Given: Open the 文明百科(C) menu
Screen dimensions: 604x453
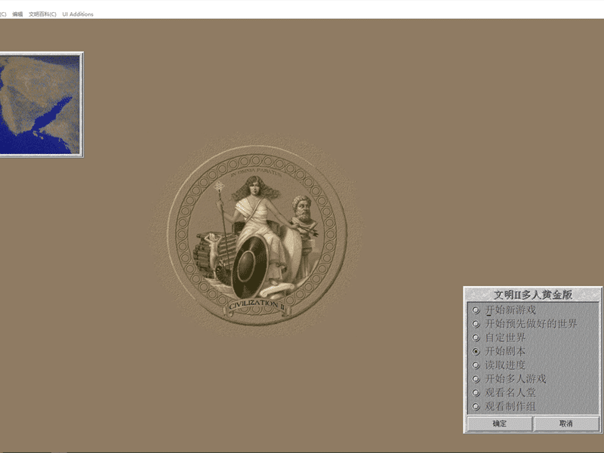Looking at the screenshot, I should [42, 14].
